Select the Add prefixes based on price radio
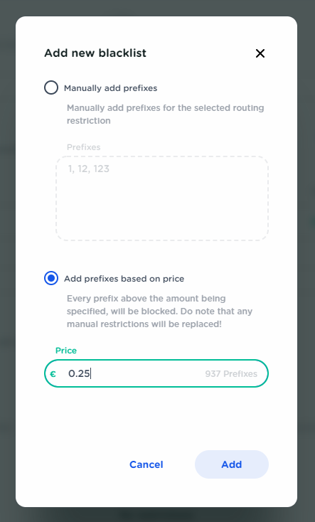 click(x=51, y=278)
